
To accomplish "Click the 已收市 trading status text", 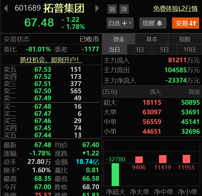I will pyautogui.click(x=89, y=39).
